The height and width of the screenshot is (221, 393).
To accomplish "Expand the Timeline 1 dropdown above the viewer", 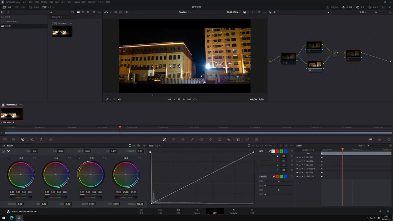I will tap(184, 12).
